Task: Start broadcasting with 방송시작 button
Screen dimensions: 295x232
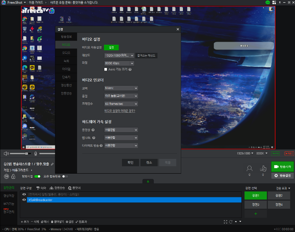Action: click(282, 167)
